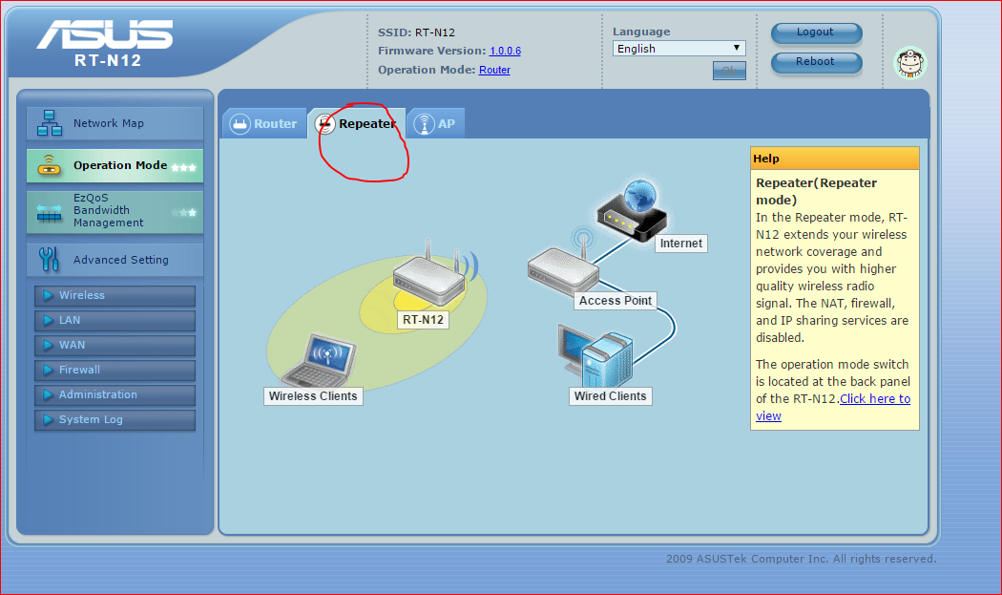Screen dimensions: 1002x595
Task: Click the ASUS logo
Action: (105, 34)
